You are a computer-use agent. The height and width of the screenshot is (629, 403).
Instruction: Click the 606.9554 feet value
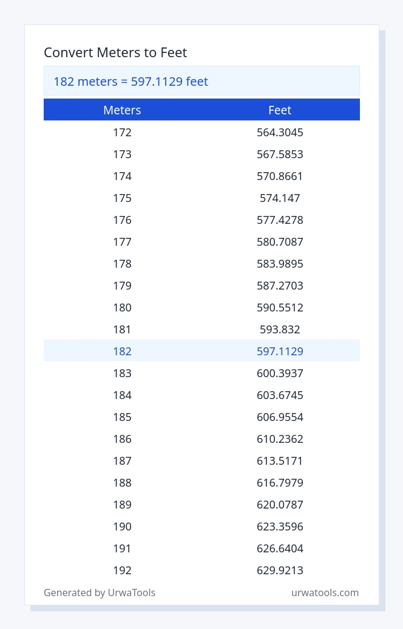(x=280, y=417)
